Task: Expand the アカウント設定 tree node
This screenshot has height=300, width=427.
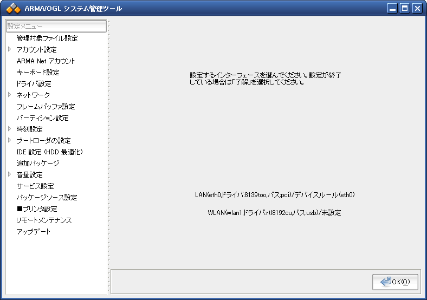Action: [x=10, y=50]
